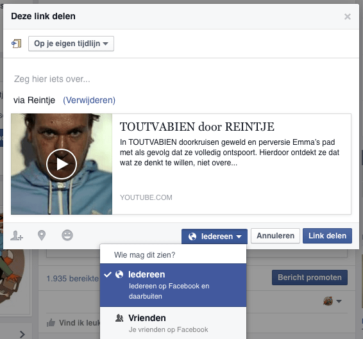363x339 pixels.
Task: Click Bericht promoten button in background page
Action: click(x=310, y=277)
